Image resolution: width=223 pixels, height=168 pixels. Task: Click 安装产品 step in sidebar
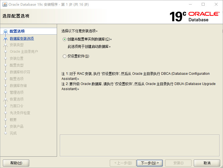16,126
